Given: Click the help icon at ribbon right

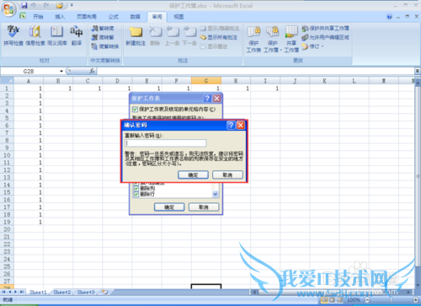Looking at the screenshot, I should tap(389, 17).
